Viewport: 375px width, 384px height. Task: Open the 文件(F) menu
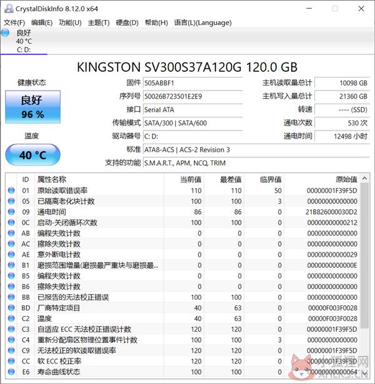[x=14, y=22]
